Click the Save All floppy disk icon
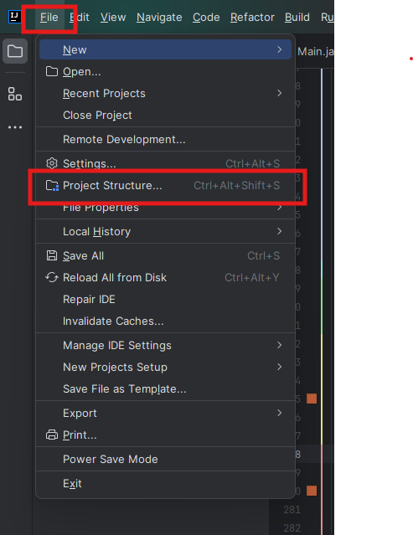Image resolution: width=413 pixels, height=535 pixels. coord(52,255)
